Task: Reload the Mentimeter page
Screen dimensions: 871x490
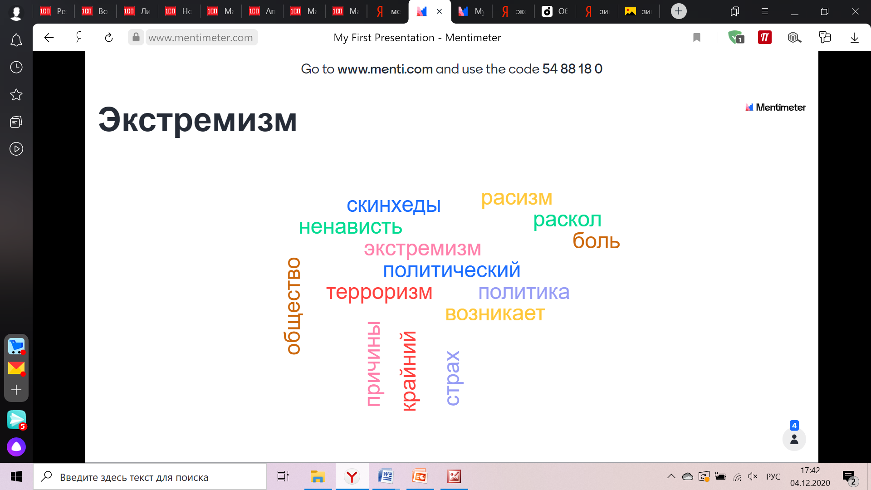Action: (109, 38)
